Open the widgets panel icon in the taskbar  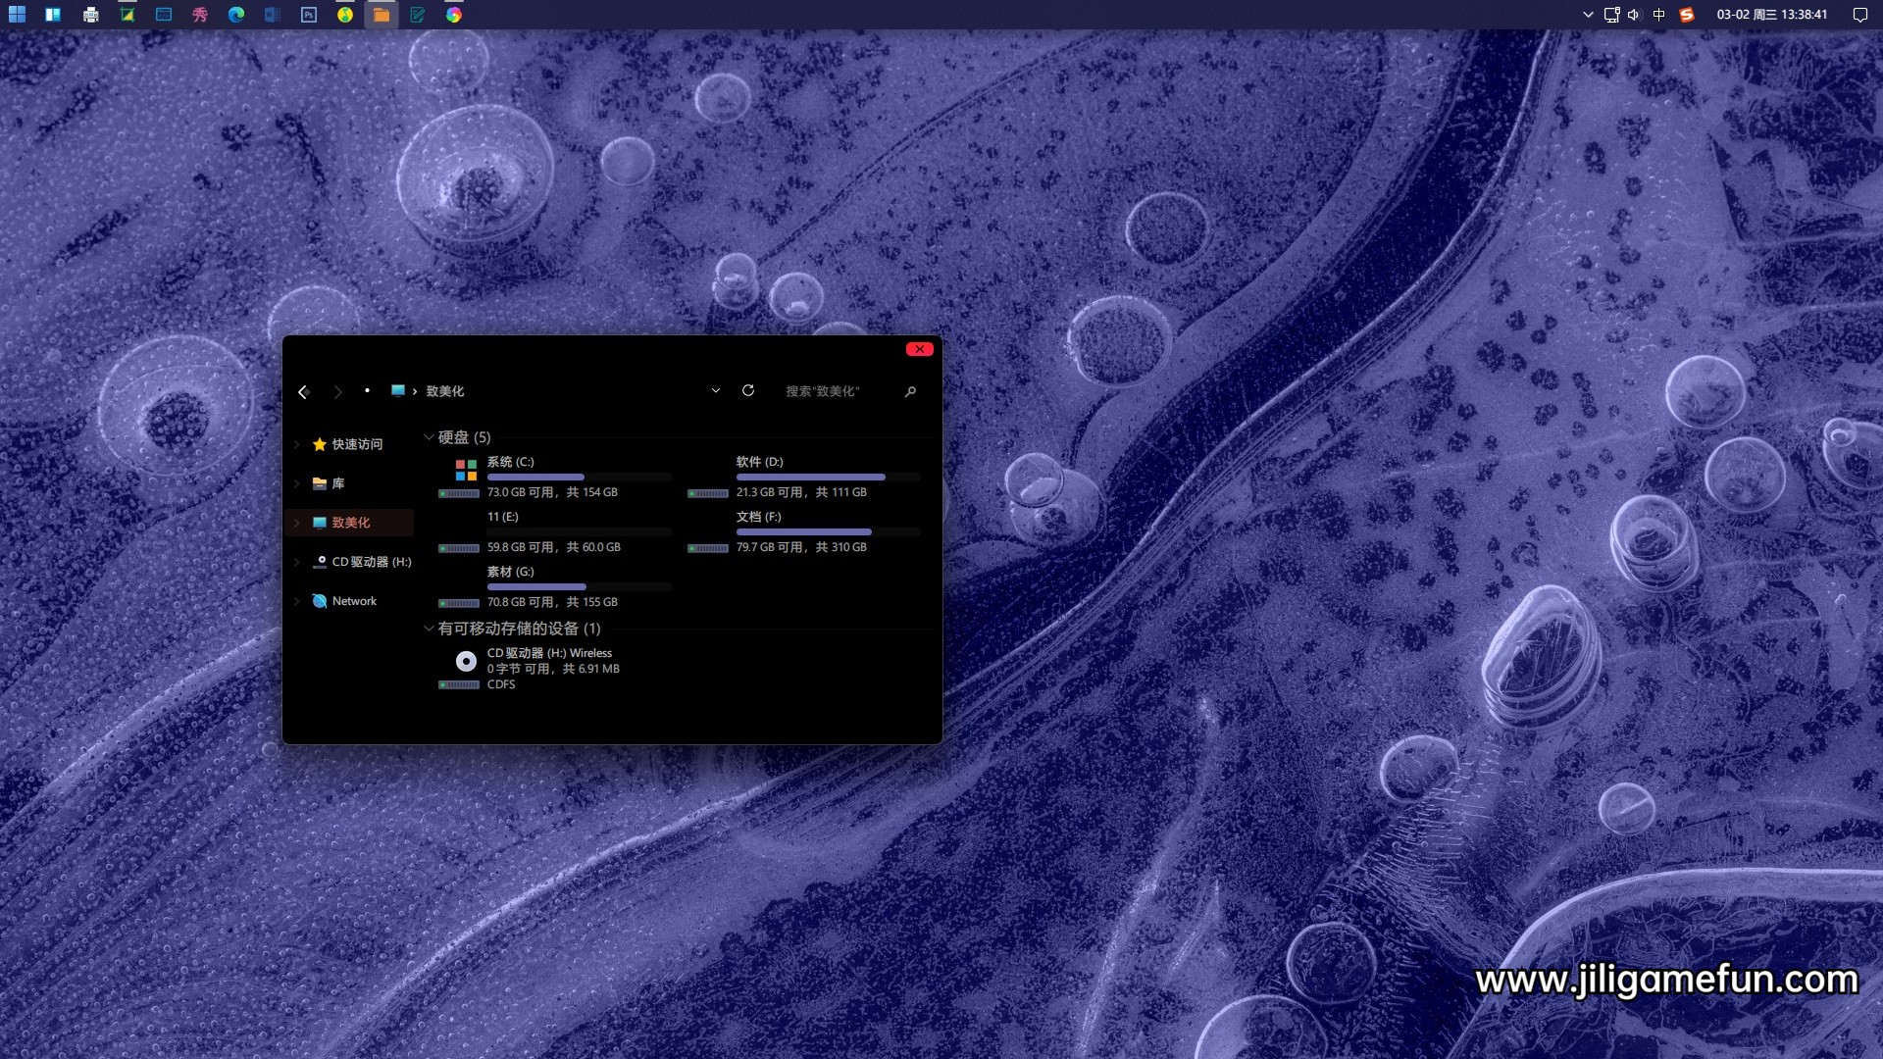pyautogui.click(x=53, y=15)
